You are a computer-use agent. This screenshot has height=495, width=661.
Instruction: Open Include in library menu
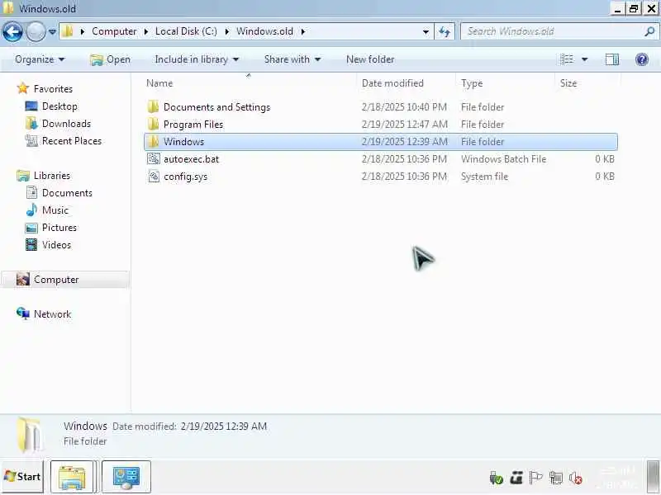click(x=197, y=59)
